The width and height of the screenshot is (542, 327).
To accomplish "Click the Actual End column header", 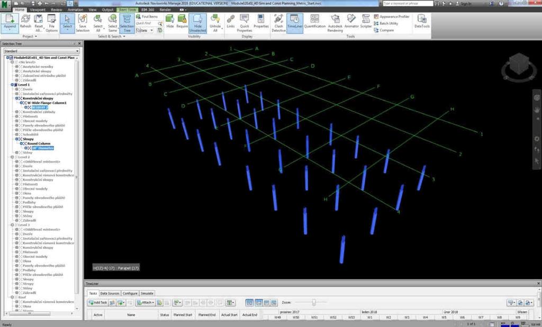I will 250,315.
